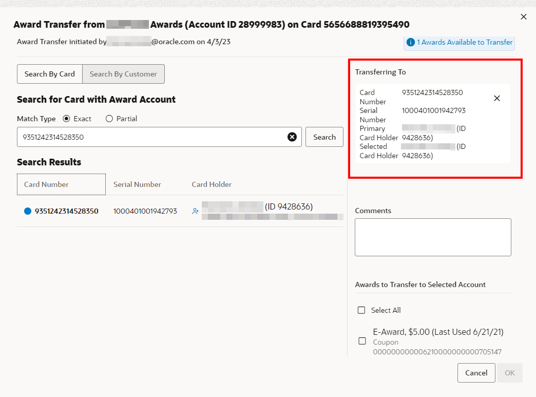Check the Select All checkbox
The height and width of the screenshot is (397, 536).
[361, 310]
